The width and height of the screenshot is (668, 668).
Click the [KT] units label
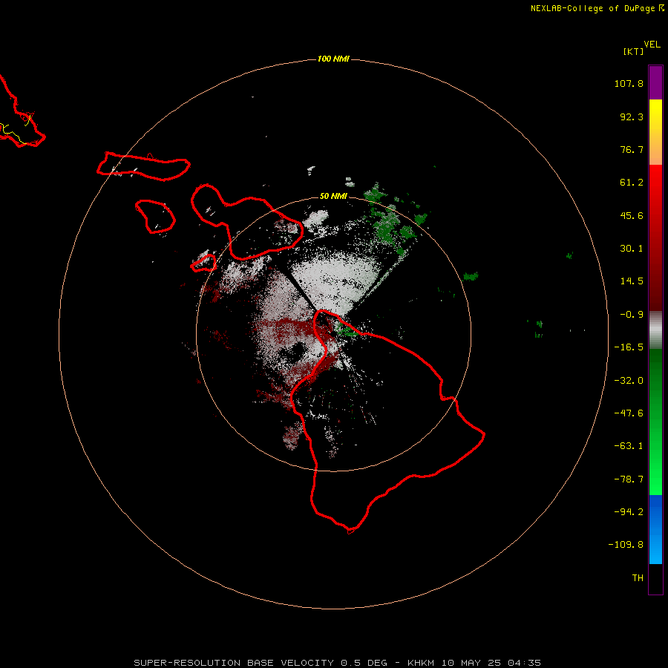(x=633, y=51)
